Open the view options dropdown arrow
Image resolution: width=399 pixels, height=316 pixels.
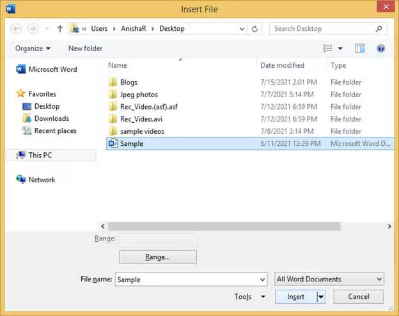click(340, 49)
